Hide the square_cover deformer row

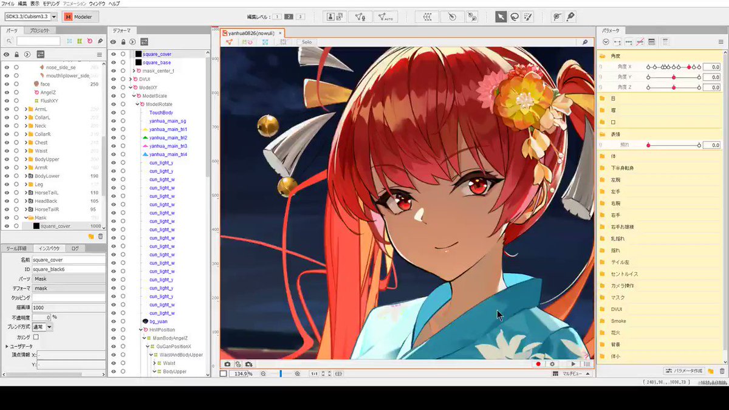pos(113,54)
